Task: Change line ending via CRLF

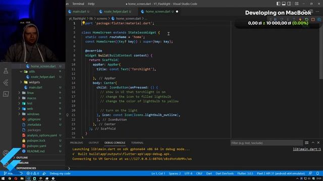Action: pyautogui.click(x=199, y=173)
